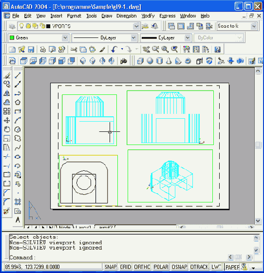Select the Line draw tool
This screenshot has width=264, height=273.
coord(18,75)
